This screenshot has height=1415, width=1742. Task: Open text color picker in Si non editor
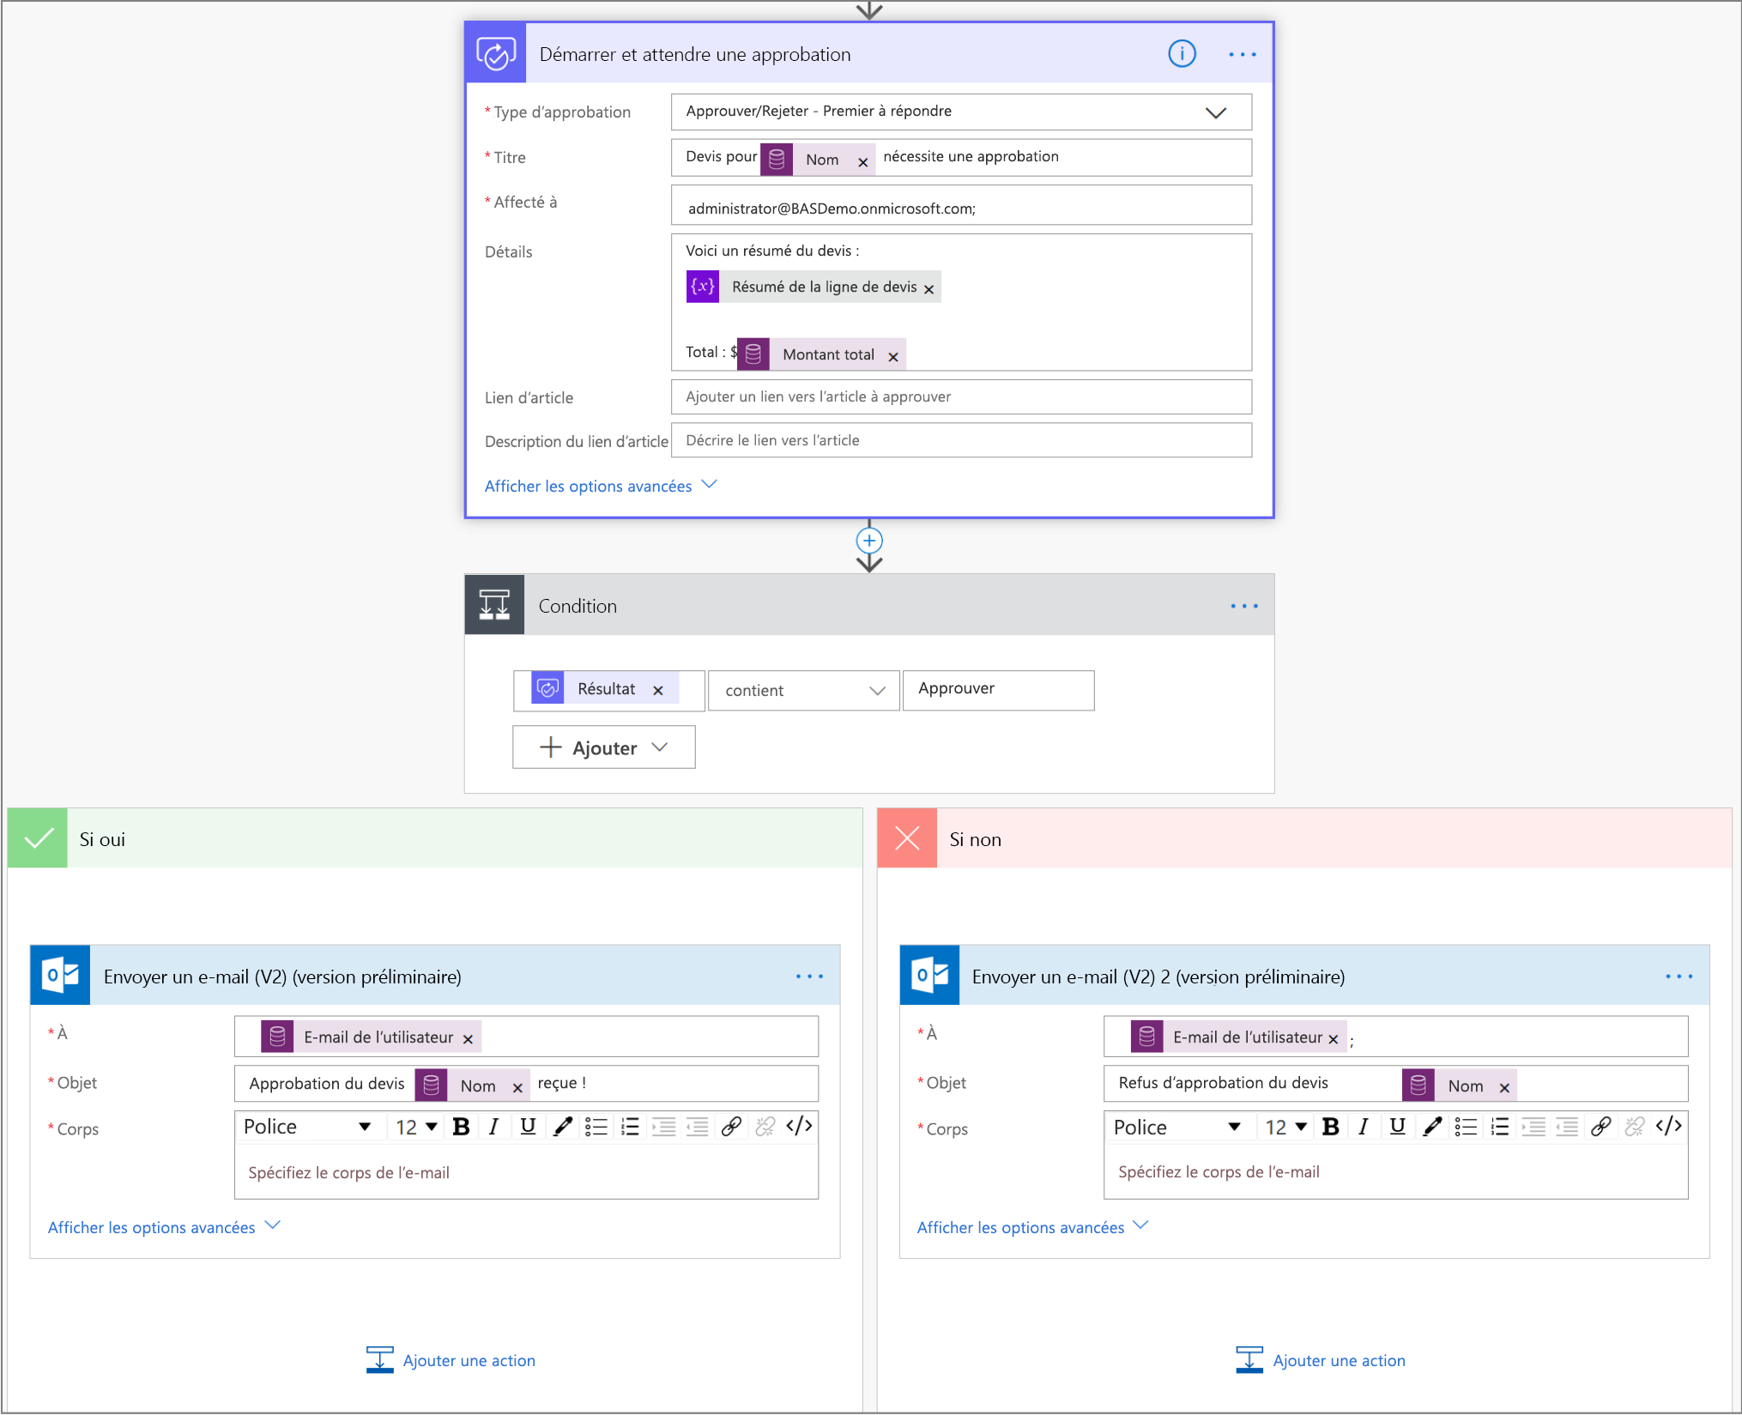pyautogui.click(x=1431, y=1127)
